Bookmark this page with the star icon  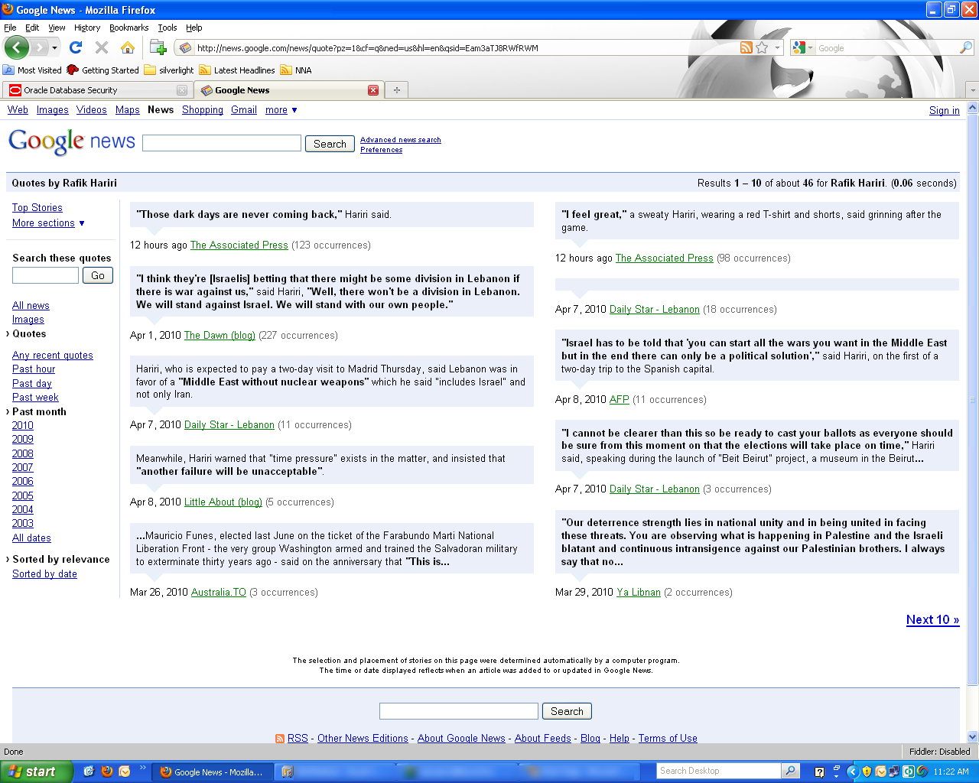tap(762, 47)
